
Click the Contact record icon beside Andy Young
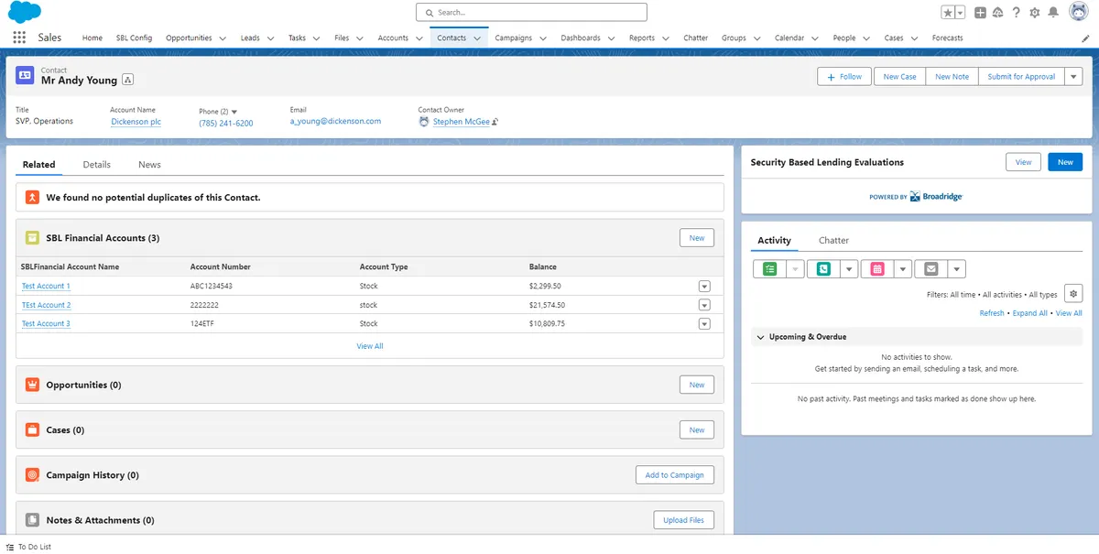click(x=26, y=76)
